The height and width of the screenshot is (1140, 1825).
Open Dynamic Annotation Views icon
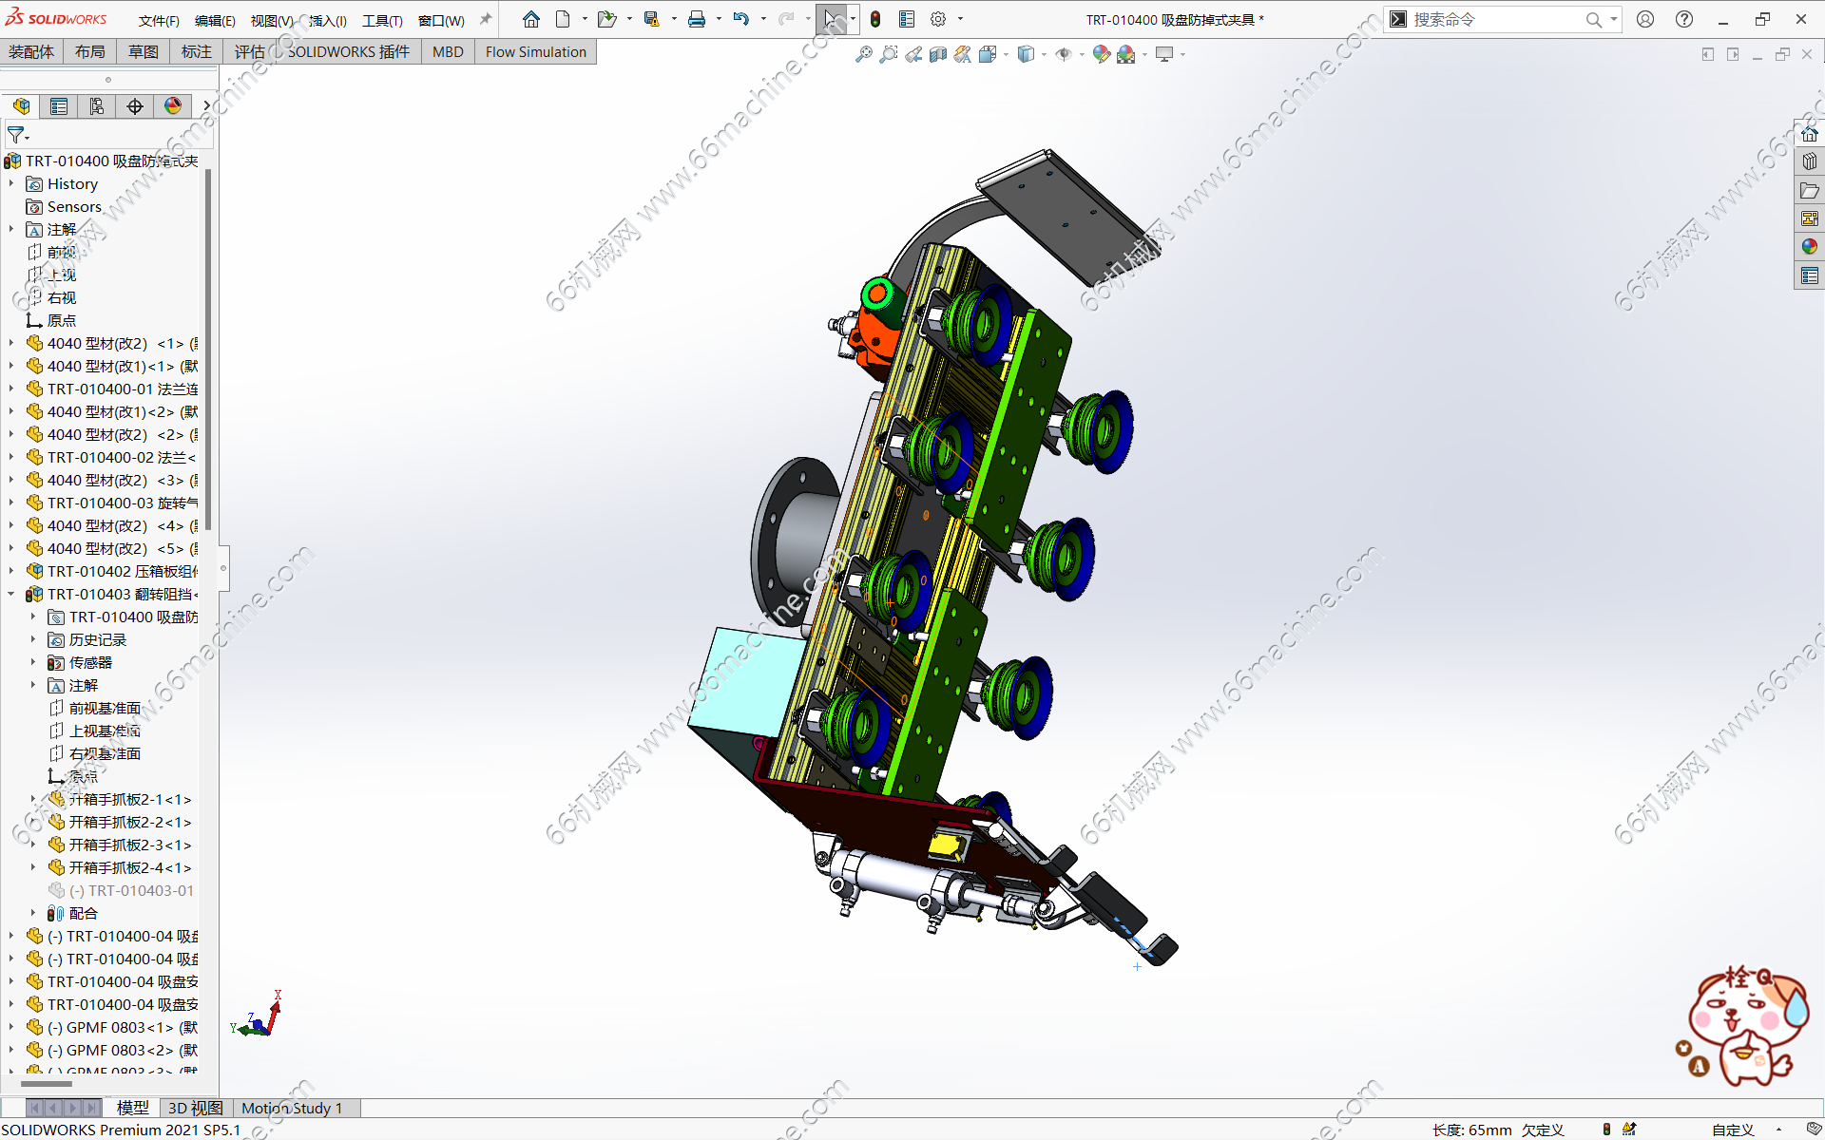pos(963,54)
